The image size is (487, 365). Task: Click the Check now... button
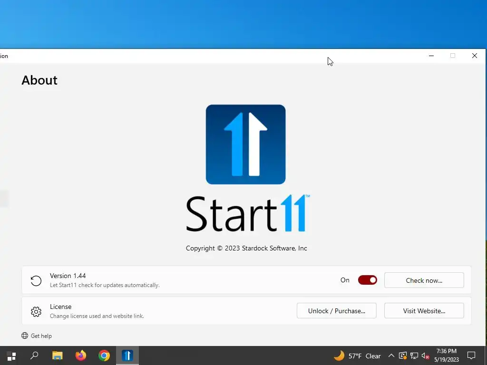(x=424, y=280)
